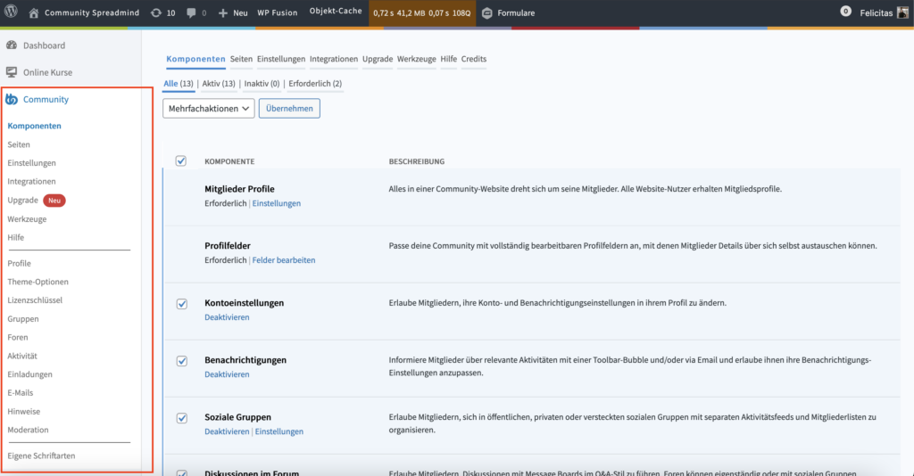The width and height of the screenshot is (914, 476).
Task: Click the Dashboard sidebar icon
Action: pyautogui.click(x=12, y=45)
